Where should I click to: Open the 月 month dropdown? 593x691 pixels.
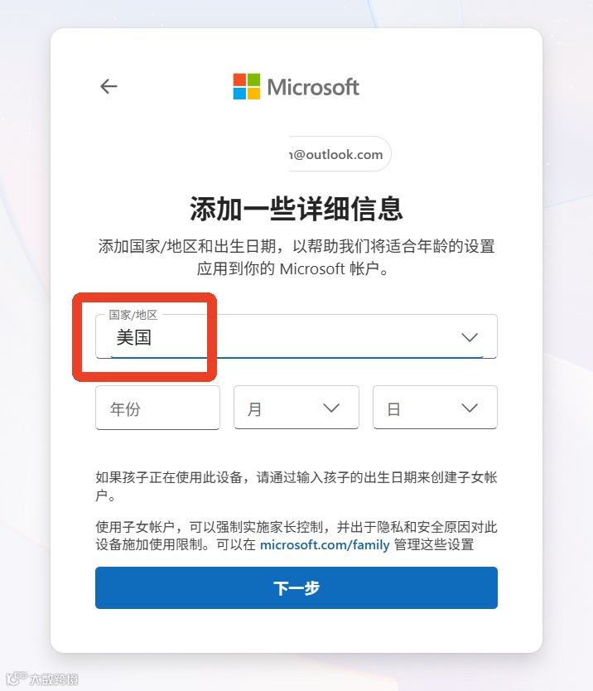point(296,408)
